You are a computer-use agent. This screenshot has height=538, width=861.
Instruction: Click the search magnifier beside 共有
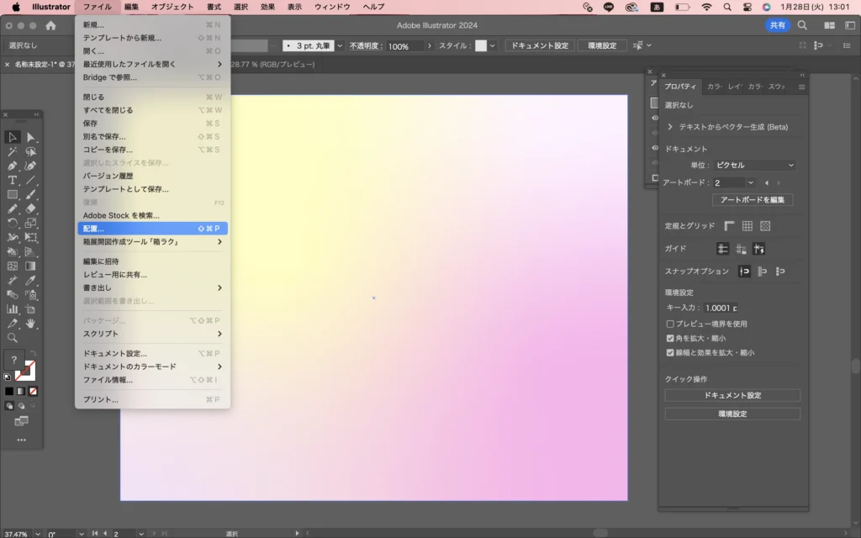point(802,25)
